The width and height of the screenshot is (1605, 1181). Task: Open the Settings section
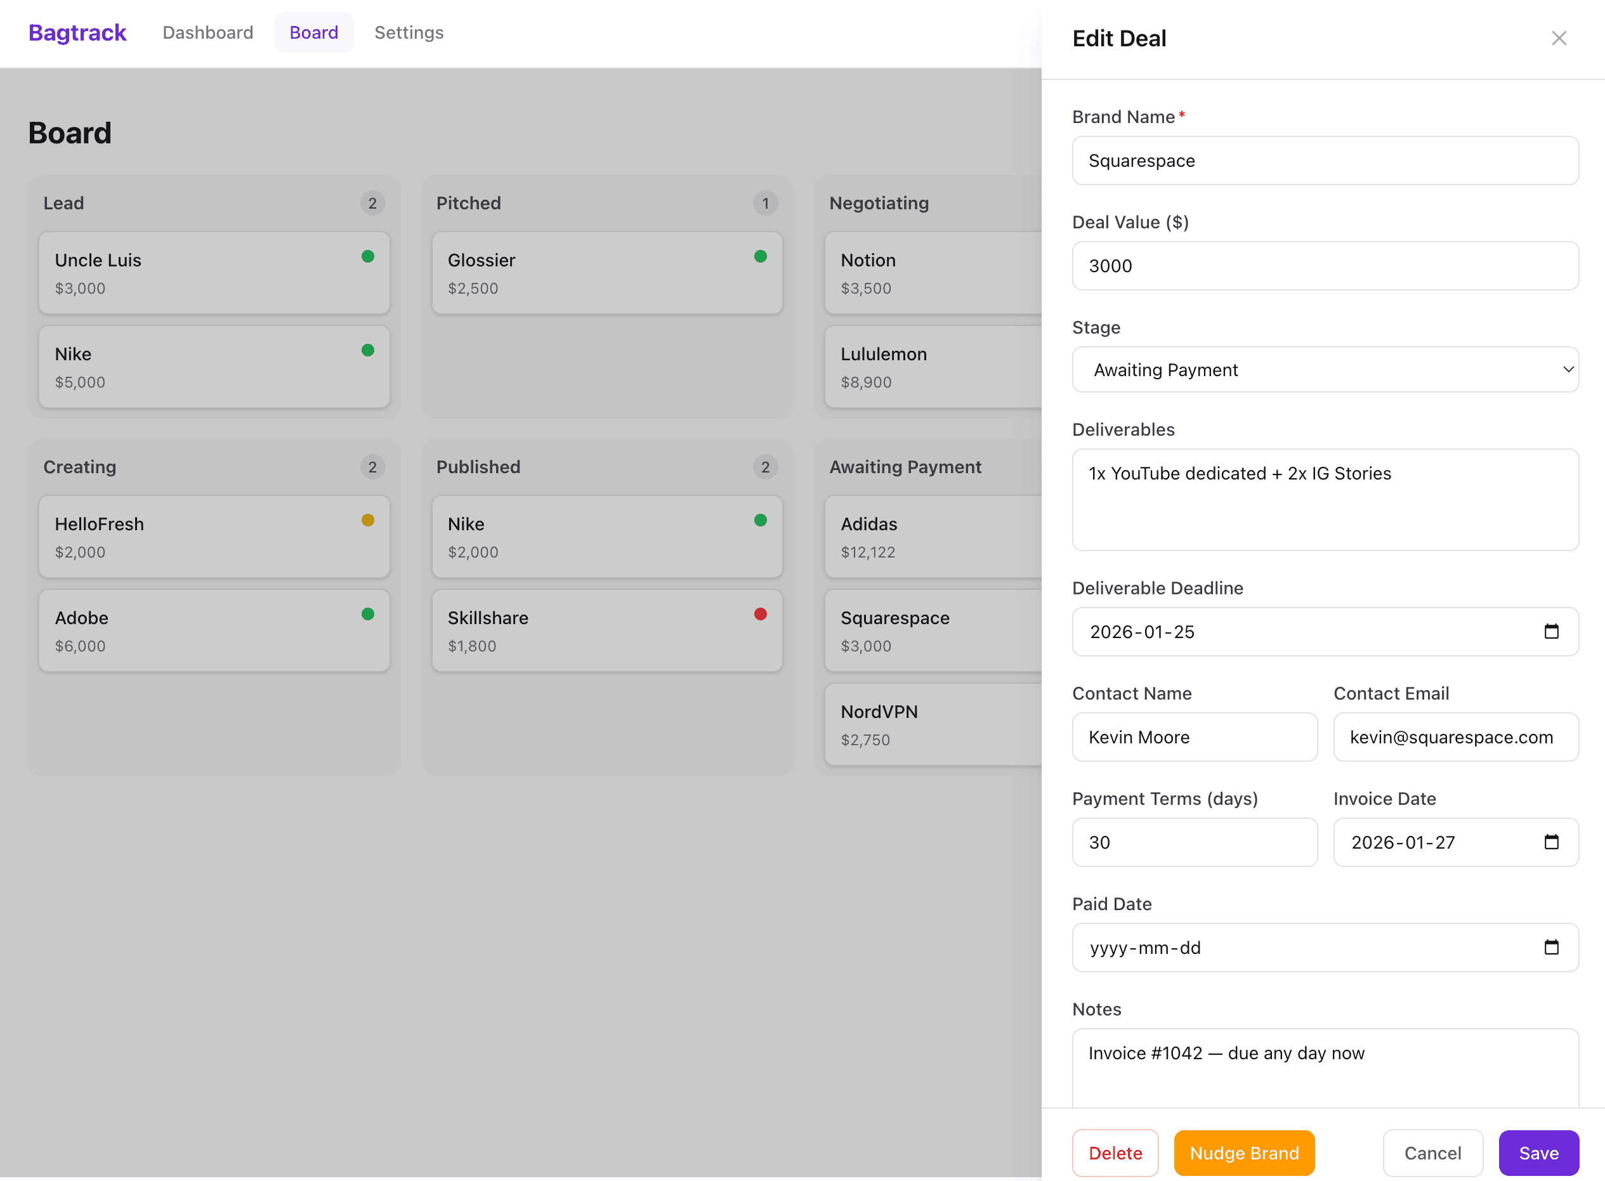[x=408, y=32]
